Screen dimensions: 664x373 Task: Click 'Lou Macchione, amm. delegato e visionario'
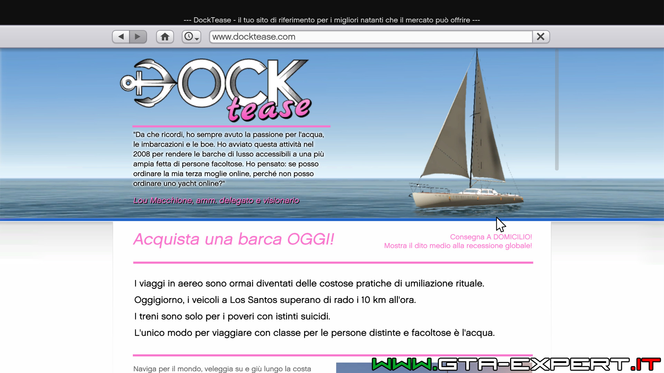(216, 201)
